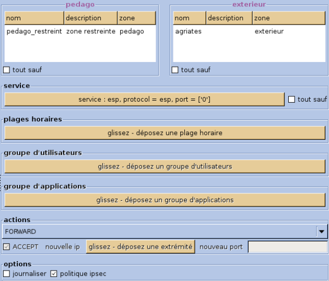Click the esp service button
This screenshot has height=281, width=329.
pyautogui.click(x=144, y=99)
